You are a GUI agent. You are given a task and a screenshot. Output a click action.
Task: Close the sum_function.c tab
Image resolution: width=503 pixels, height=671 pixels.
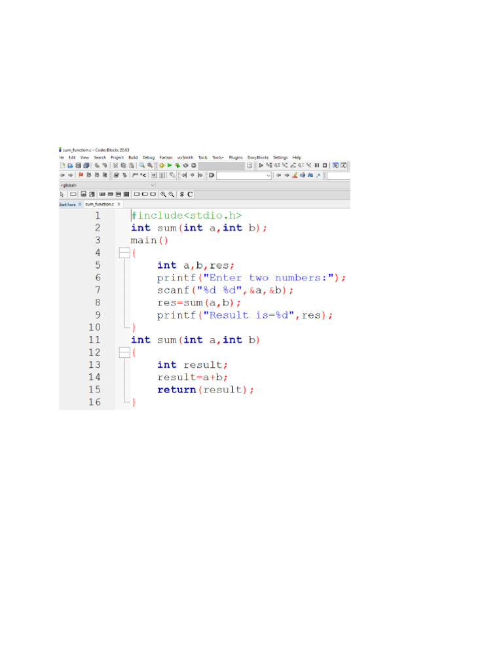pos(119,204)
